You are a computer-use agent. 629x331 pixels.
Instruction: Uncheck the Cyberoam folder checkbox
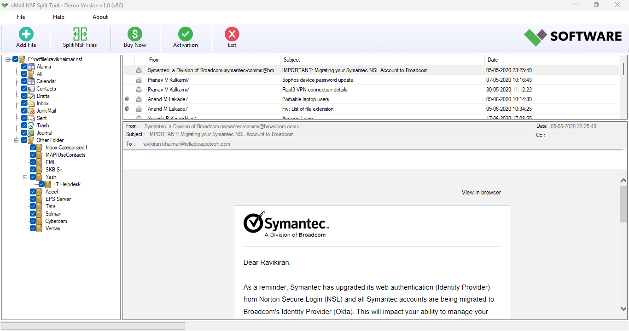click(x=33, y=221)
